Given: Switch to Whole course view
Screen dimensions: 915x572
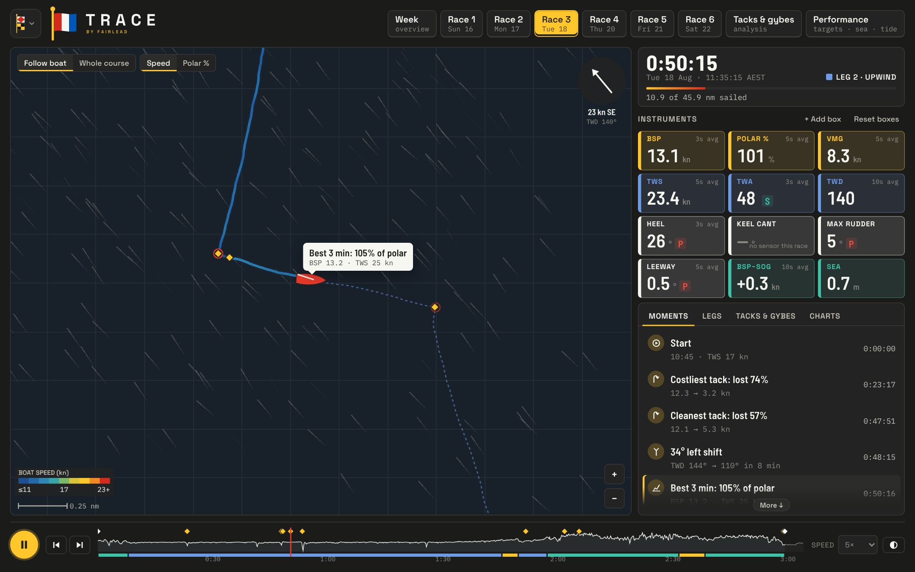Looking at the screenshot, I should coord(104,63).
